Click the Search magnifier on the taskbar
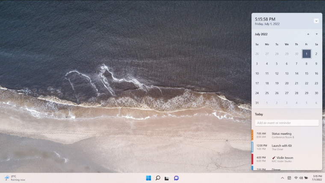This screenshot has height=183, width=325. [158, 178]
